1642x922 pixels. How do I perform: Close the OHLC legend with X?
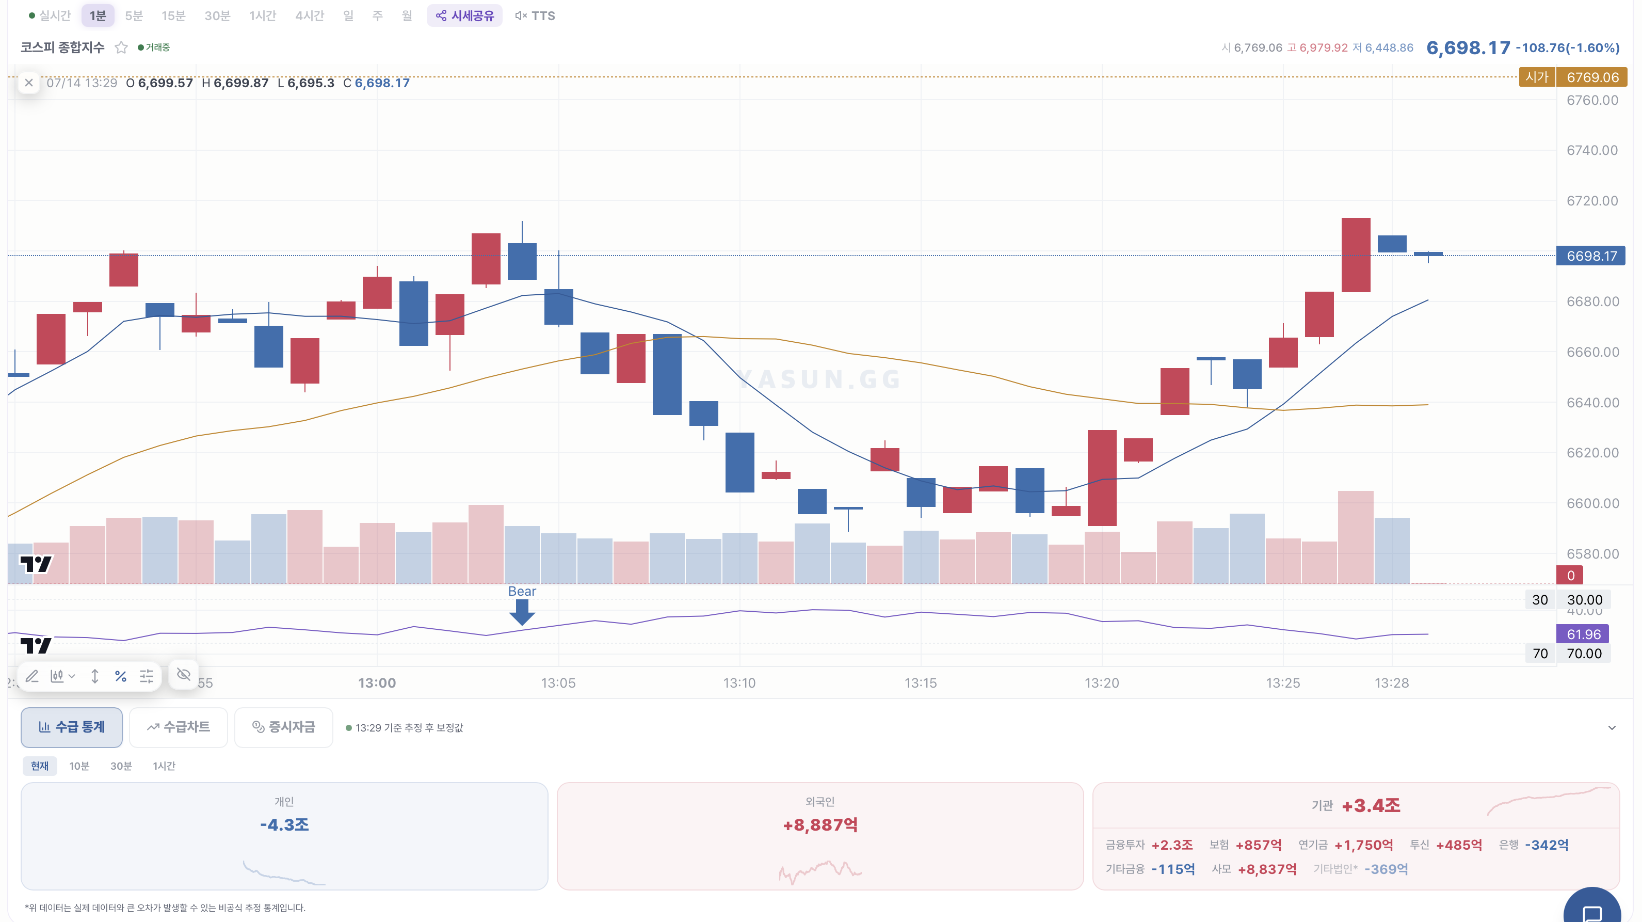click(x=29, y=82)
